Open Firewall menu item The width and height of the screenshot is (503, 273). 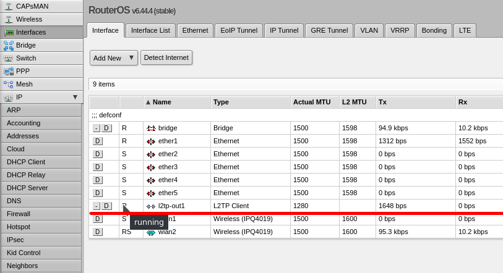coord(41,214)
